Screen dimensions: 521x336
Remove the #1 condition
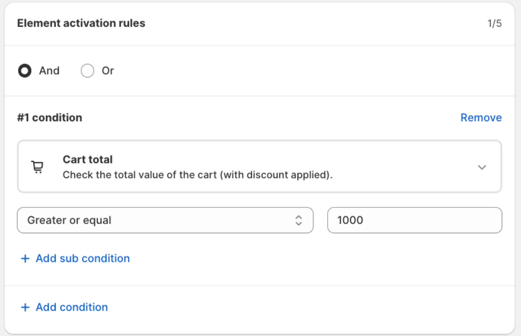[481, 118]
